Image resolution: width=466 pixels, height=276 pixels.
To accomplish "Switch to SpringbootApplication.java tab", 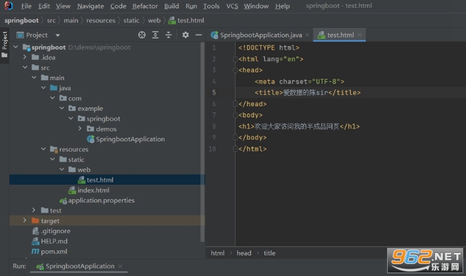I will pyautogui.click(x=261, y=35).
